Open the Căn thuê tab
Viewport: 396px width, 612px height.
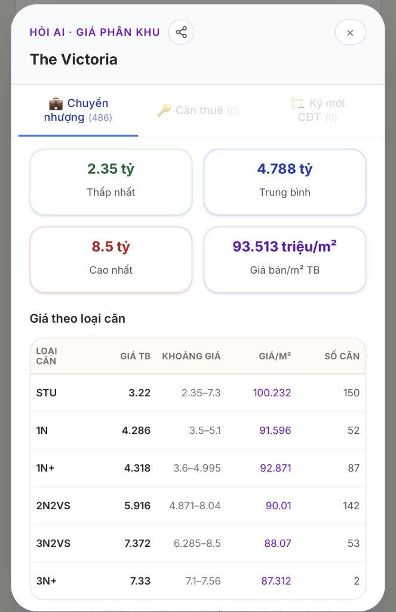tap(198, 111)
